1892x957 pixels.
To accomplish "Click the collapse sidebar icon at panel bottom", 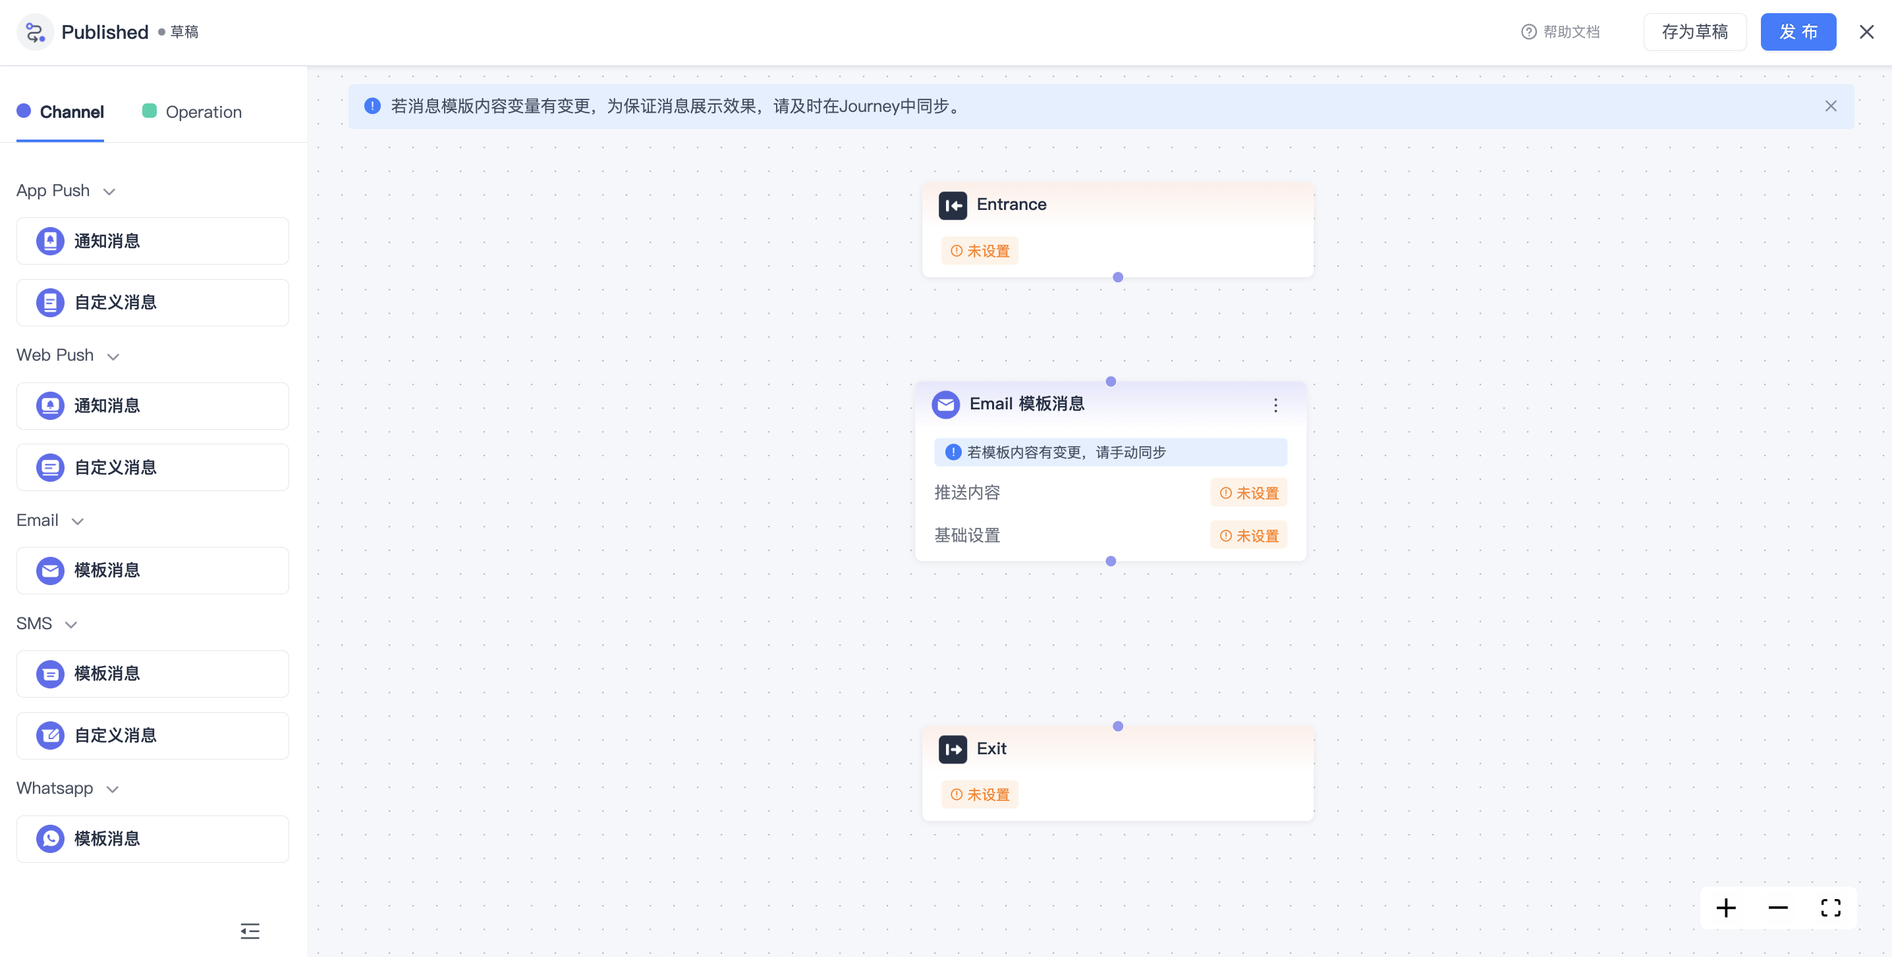I will click(x=249, y=931).
